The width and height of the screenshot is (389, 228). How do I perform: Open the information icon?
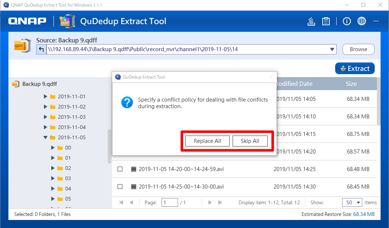click(347, 21)
